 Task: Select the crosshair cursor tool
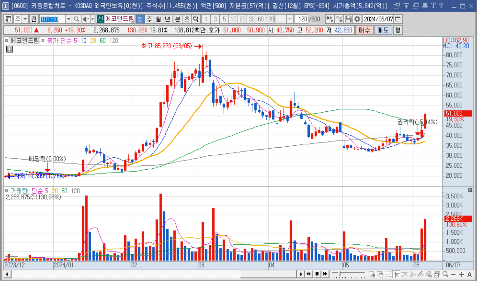pyautogui.click(x=397, y=274)
